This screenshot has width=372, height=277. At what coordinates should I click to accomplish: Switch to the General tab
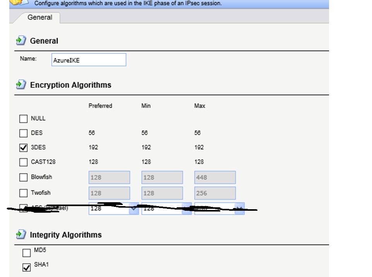pyautogui.click(x=39, y=17)
